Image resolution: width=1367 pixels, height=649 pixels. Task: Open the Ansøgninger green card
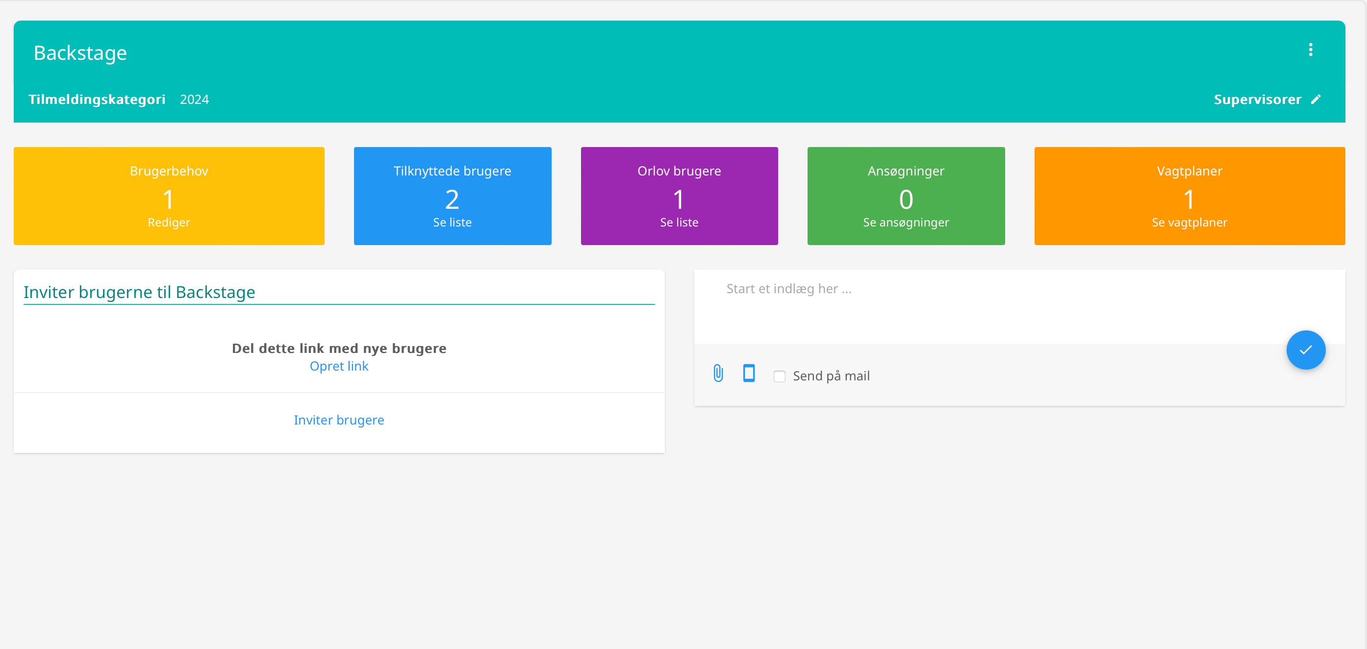click(x=906, y=196)
